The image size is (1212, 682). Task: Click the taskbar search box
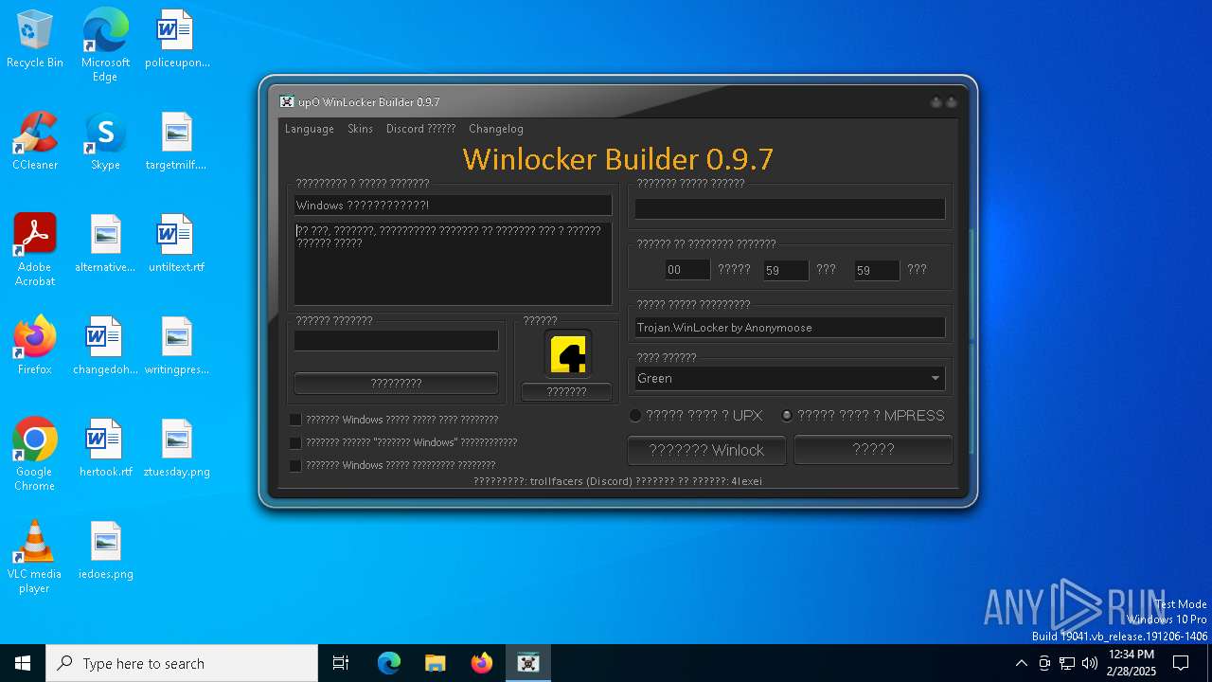182,663
